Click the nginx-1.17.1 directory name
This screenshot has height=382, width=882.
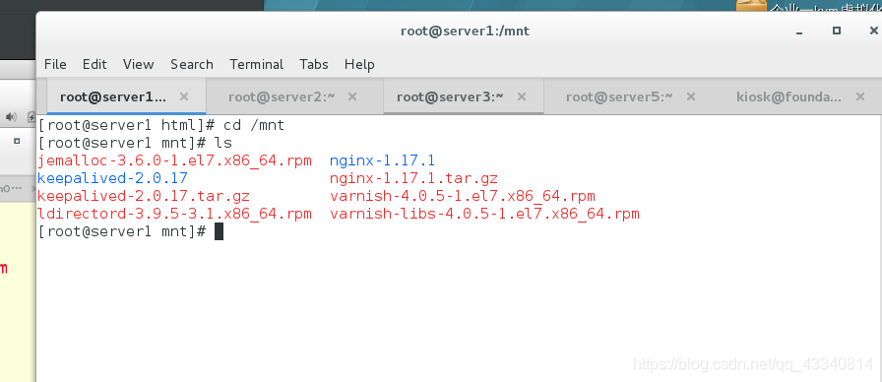[382, 160]
